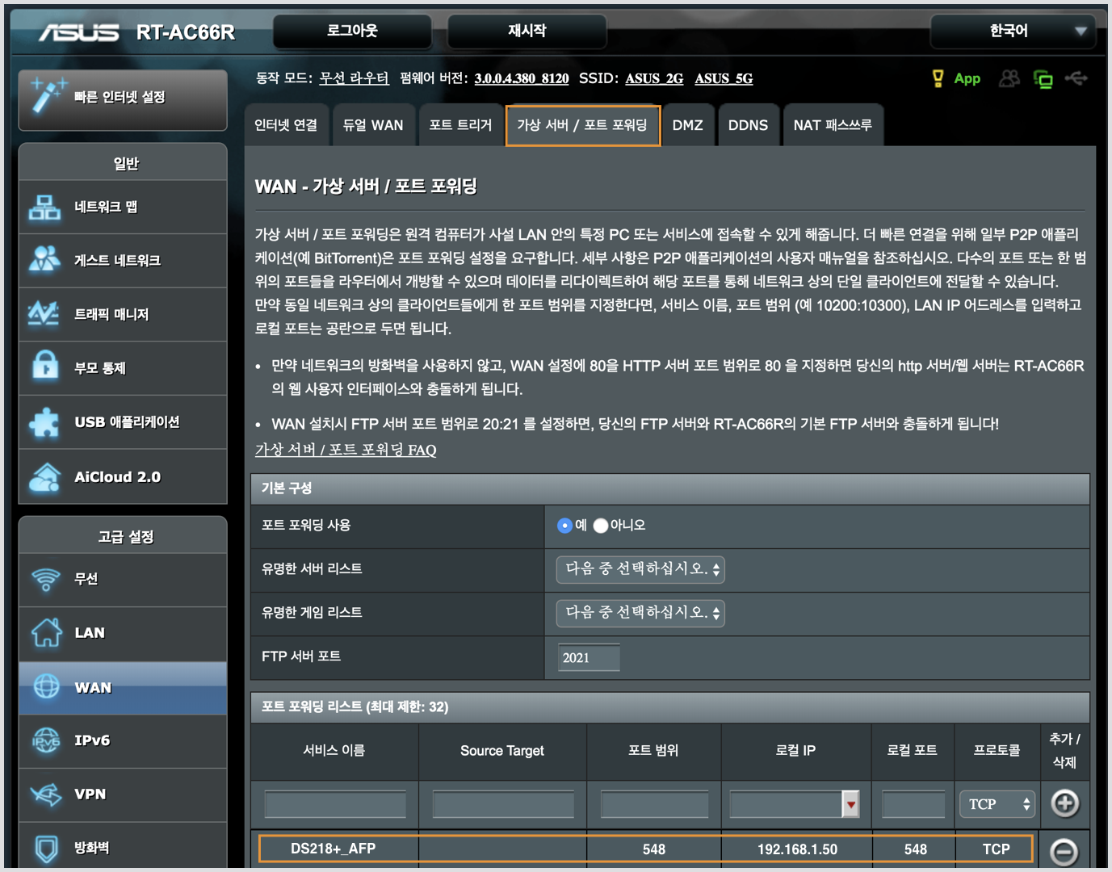This screenshot has width=1112, height=872.
Task: Open 가상 서버 / 포트 포워딩 FAQ link
Action: click(346, 450)
